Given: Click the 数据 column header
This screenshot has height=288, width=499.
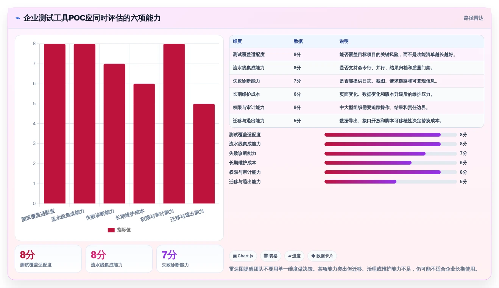Looking at the screenshot, I should tap(298, 42).
